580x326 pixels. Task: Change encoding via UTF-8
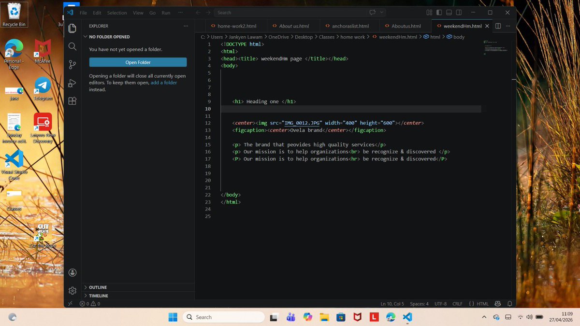tap(440, 304)
